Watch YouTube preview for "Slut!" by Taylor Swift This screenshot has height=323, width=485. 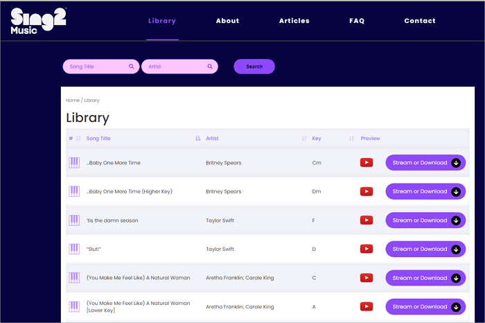click(x=367, y=250)
